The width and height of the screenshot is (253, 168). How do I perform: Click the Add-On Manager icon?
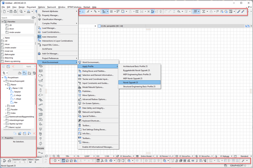[x=39, y=53]
